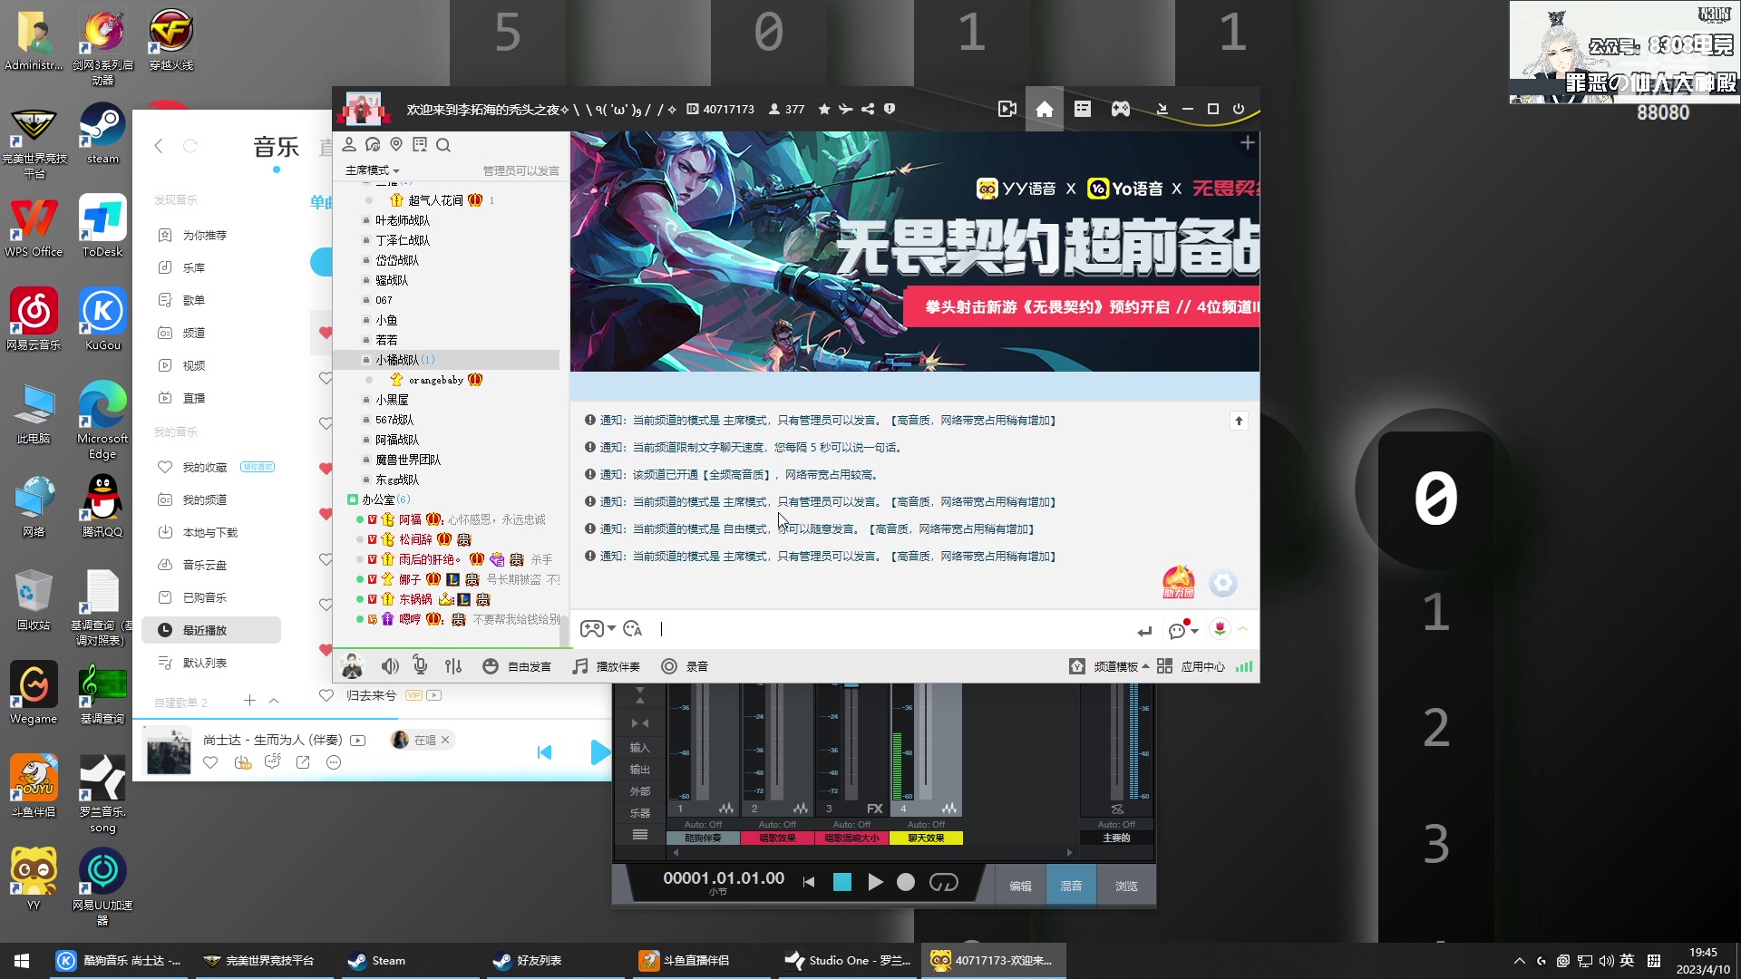Screen dimensions: 1741x979
Task: Click the speaker volume icon in YY
Action: [389, 665]
